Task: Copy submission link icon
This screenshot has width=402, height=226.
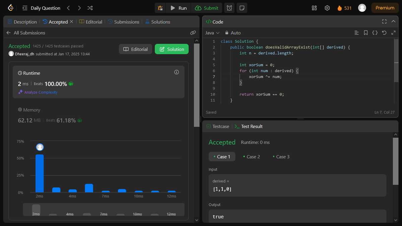Action: click(193, 33)
